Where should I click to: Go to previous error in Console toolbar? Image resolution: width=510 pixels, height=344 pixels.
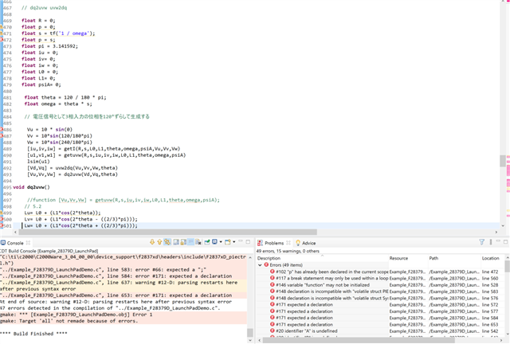tap(159, 242)
